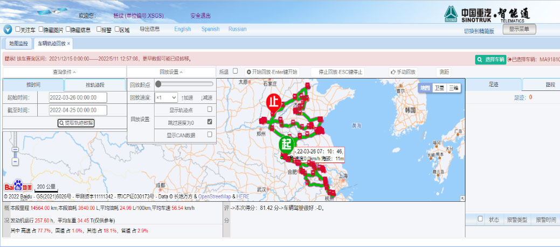
Task: Toggle the 隐藏图片 checkbox
Action: 41,29
